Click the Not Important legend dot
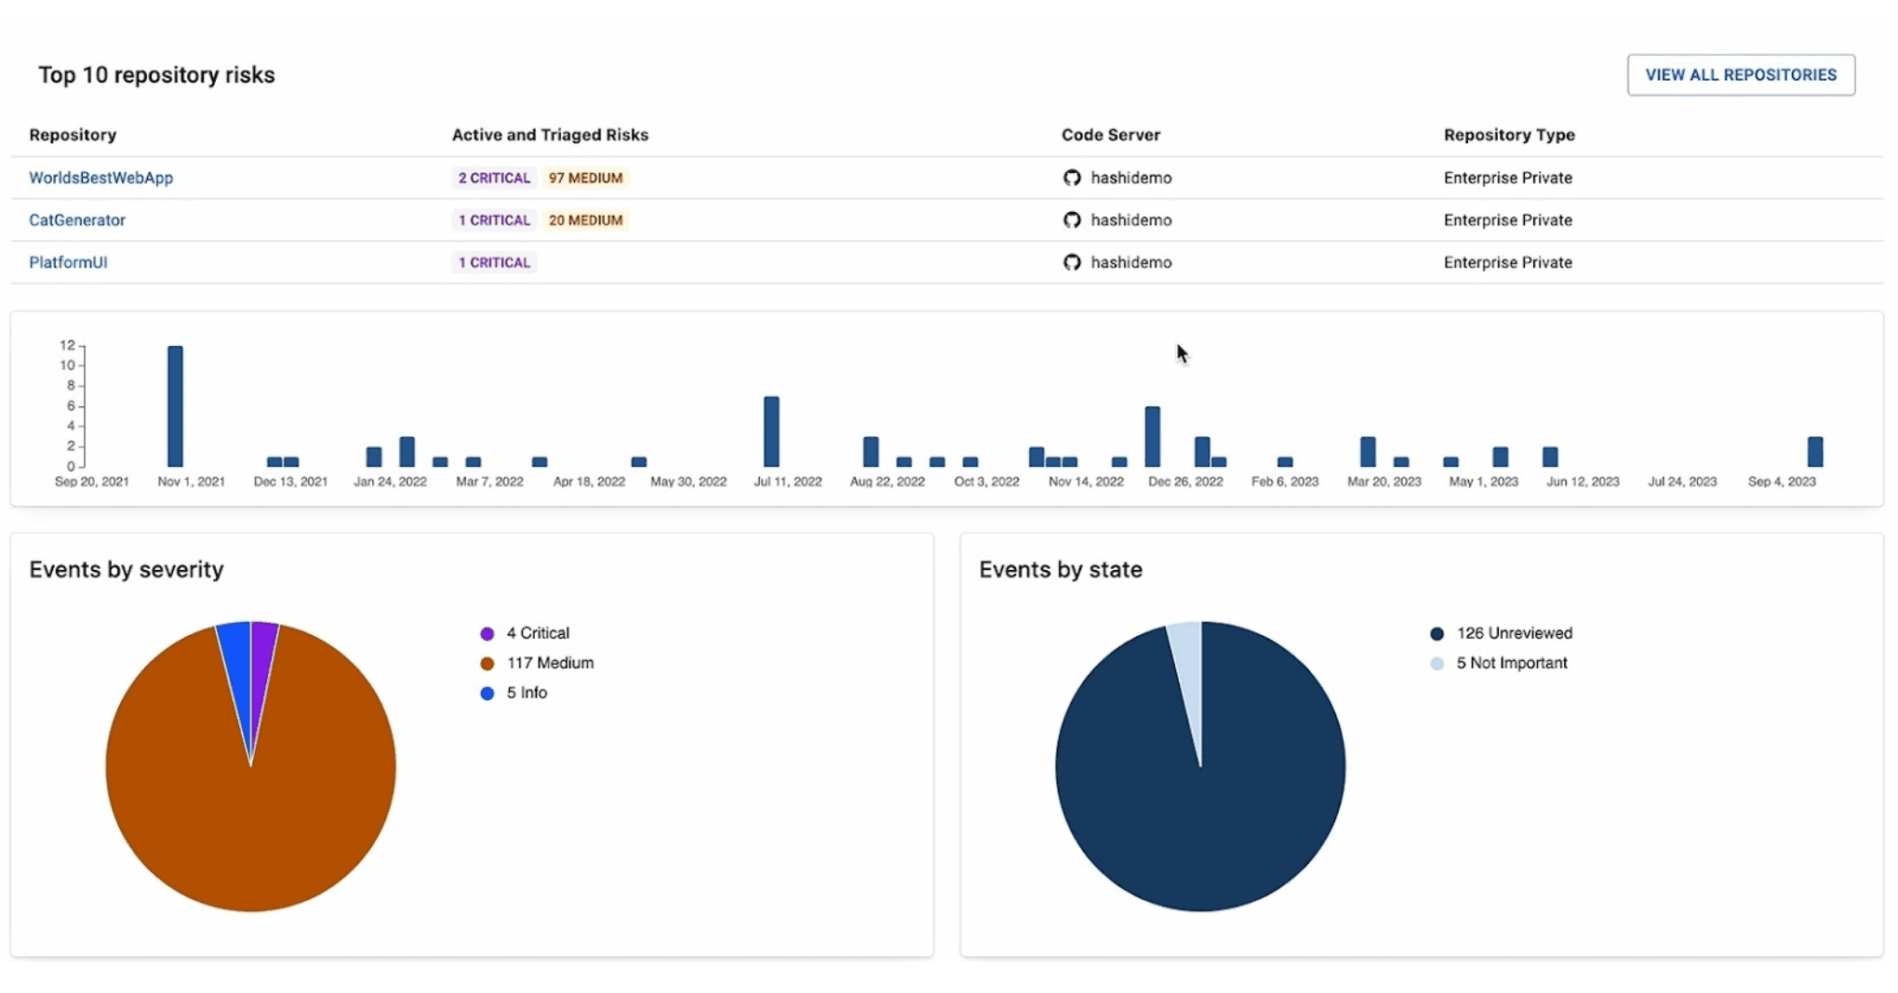The width and height of the screenshot is (1898, 993). point(1437,663)
